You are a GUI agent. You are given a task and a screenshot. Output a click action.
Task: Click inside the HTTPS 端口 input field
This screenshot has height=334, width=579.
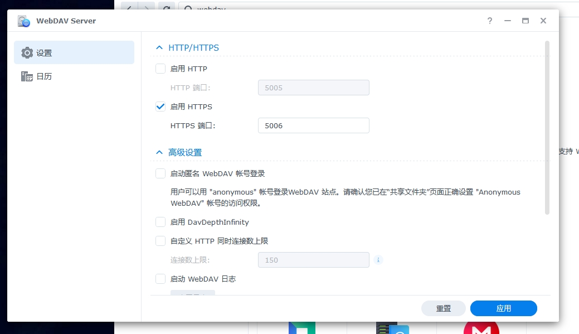[313, 125]
